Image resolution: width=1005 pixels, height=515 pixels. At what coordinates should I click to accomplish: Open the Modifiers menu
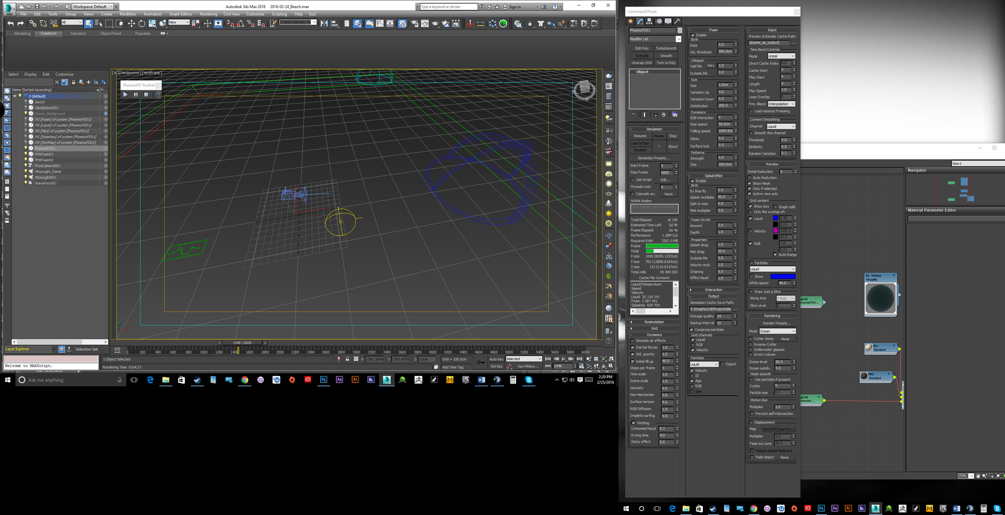pos(128,14)
